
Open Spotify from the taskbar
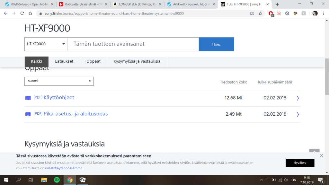pos(57,180)
